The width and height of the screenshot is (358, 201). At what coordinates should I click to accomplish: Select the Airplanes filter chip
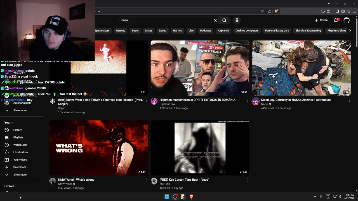coord(223,30)
